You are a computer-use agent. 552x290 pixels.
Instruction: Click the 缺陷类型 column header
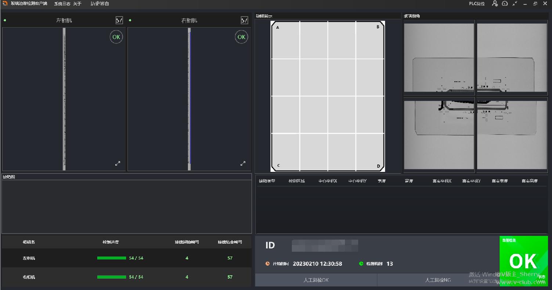[x=267, y=181]
